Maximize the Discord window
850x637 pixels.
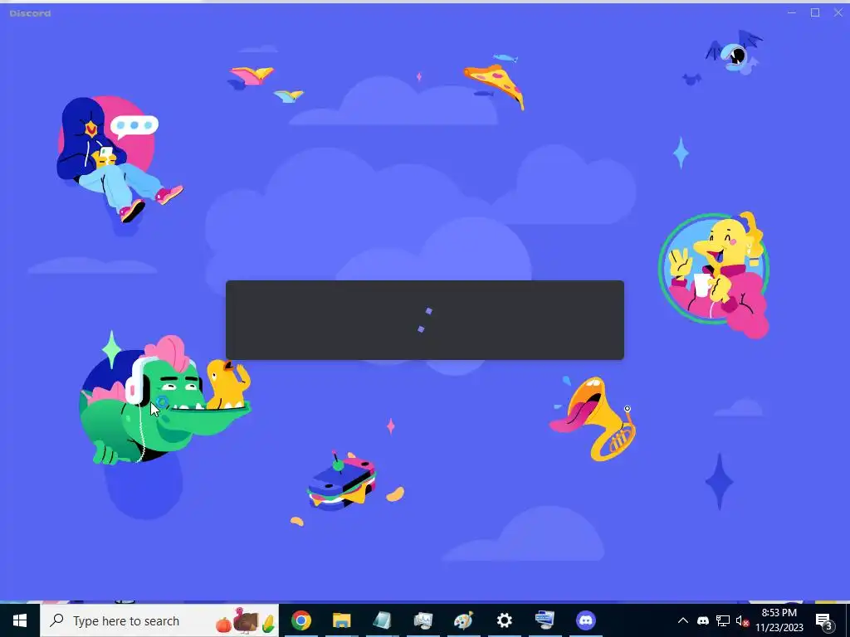pyautogui.click(x=815, y=12)
